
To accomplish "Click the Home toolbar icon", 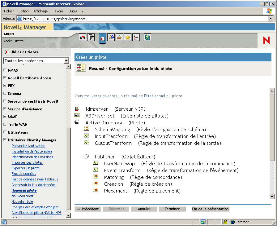I will coord(83,37).
